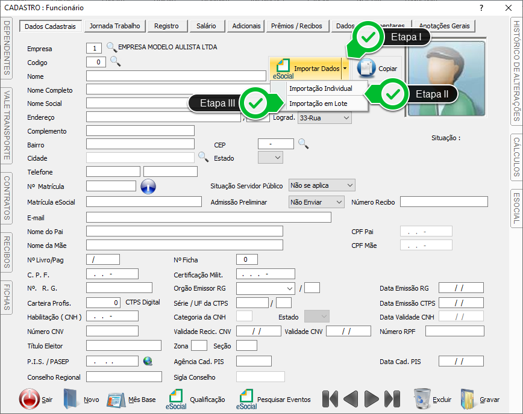This screenshot has height=414, width=523.
Task: Click the Nome Completo input field
Action: click(178, 89)
